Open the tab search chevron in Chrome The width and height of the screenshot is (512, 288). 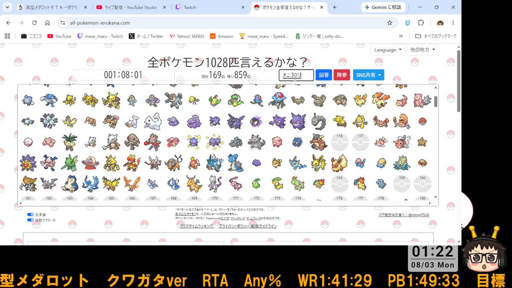(x=7, y=7)
